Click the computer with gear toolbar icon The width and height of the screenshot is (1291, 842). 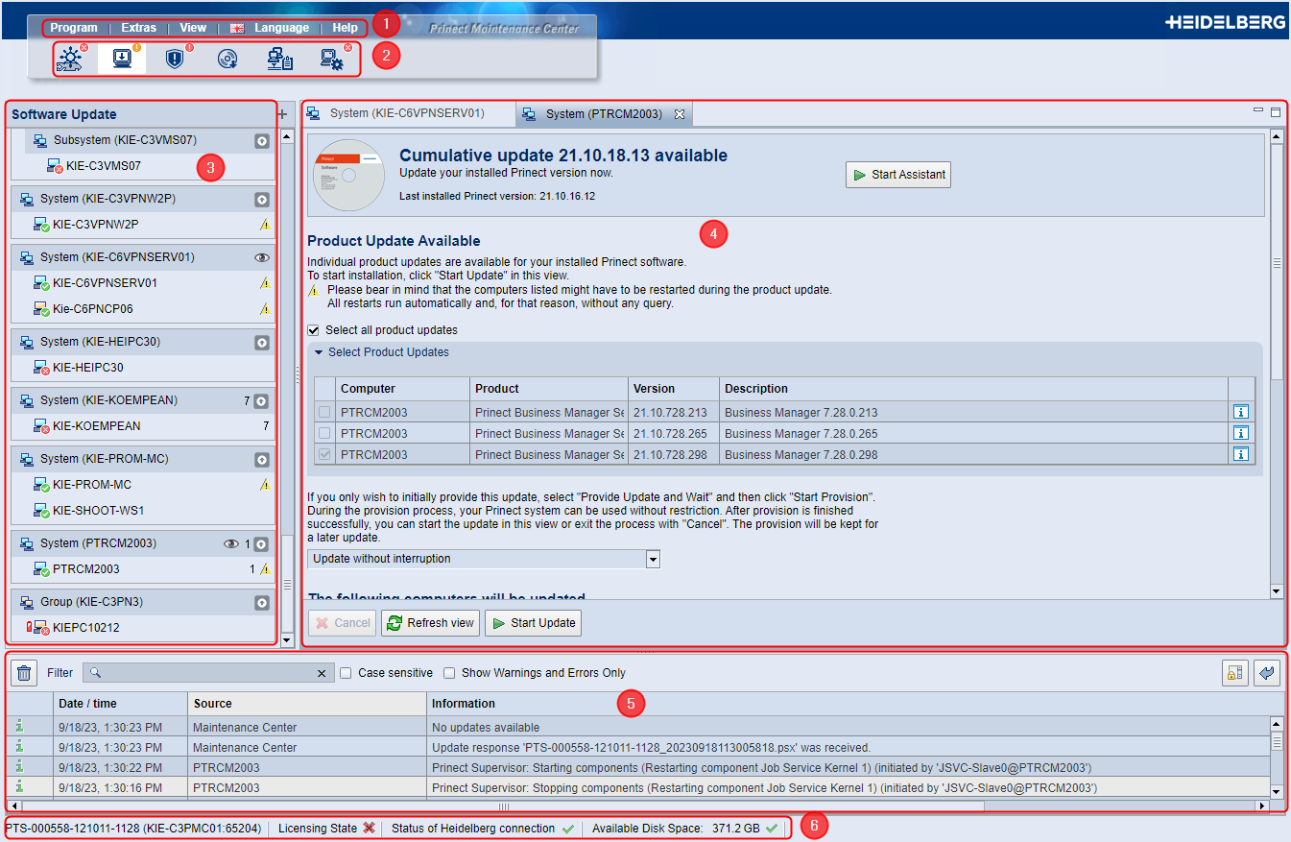click(x=333, y=59)
